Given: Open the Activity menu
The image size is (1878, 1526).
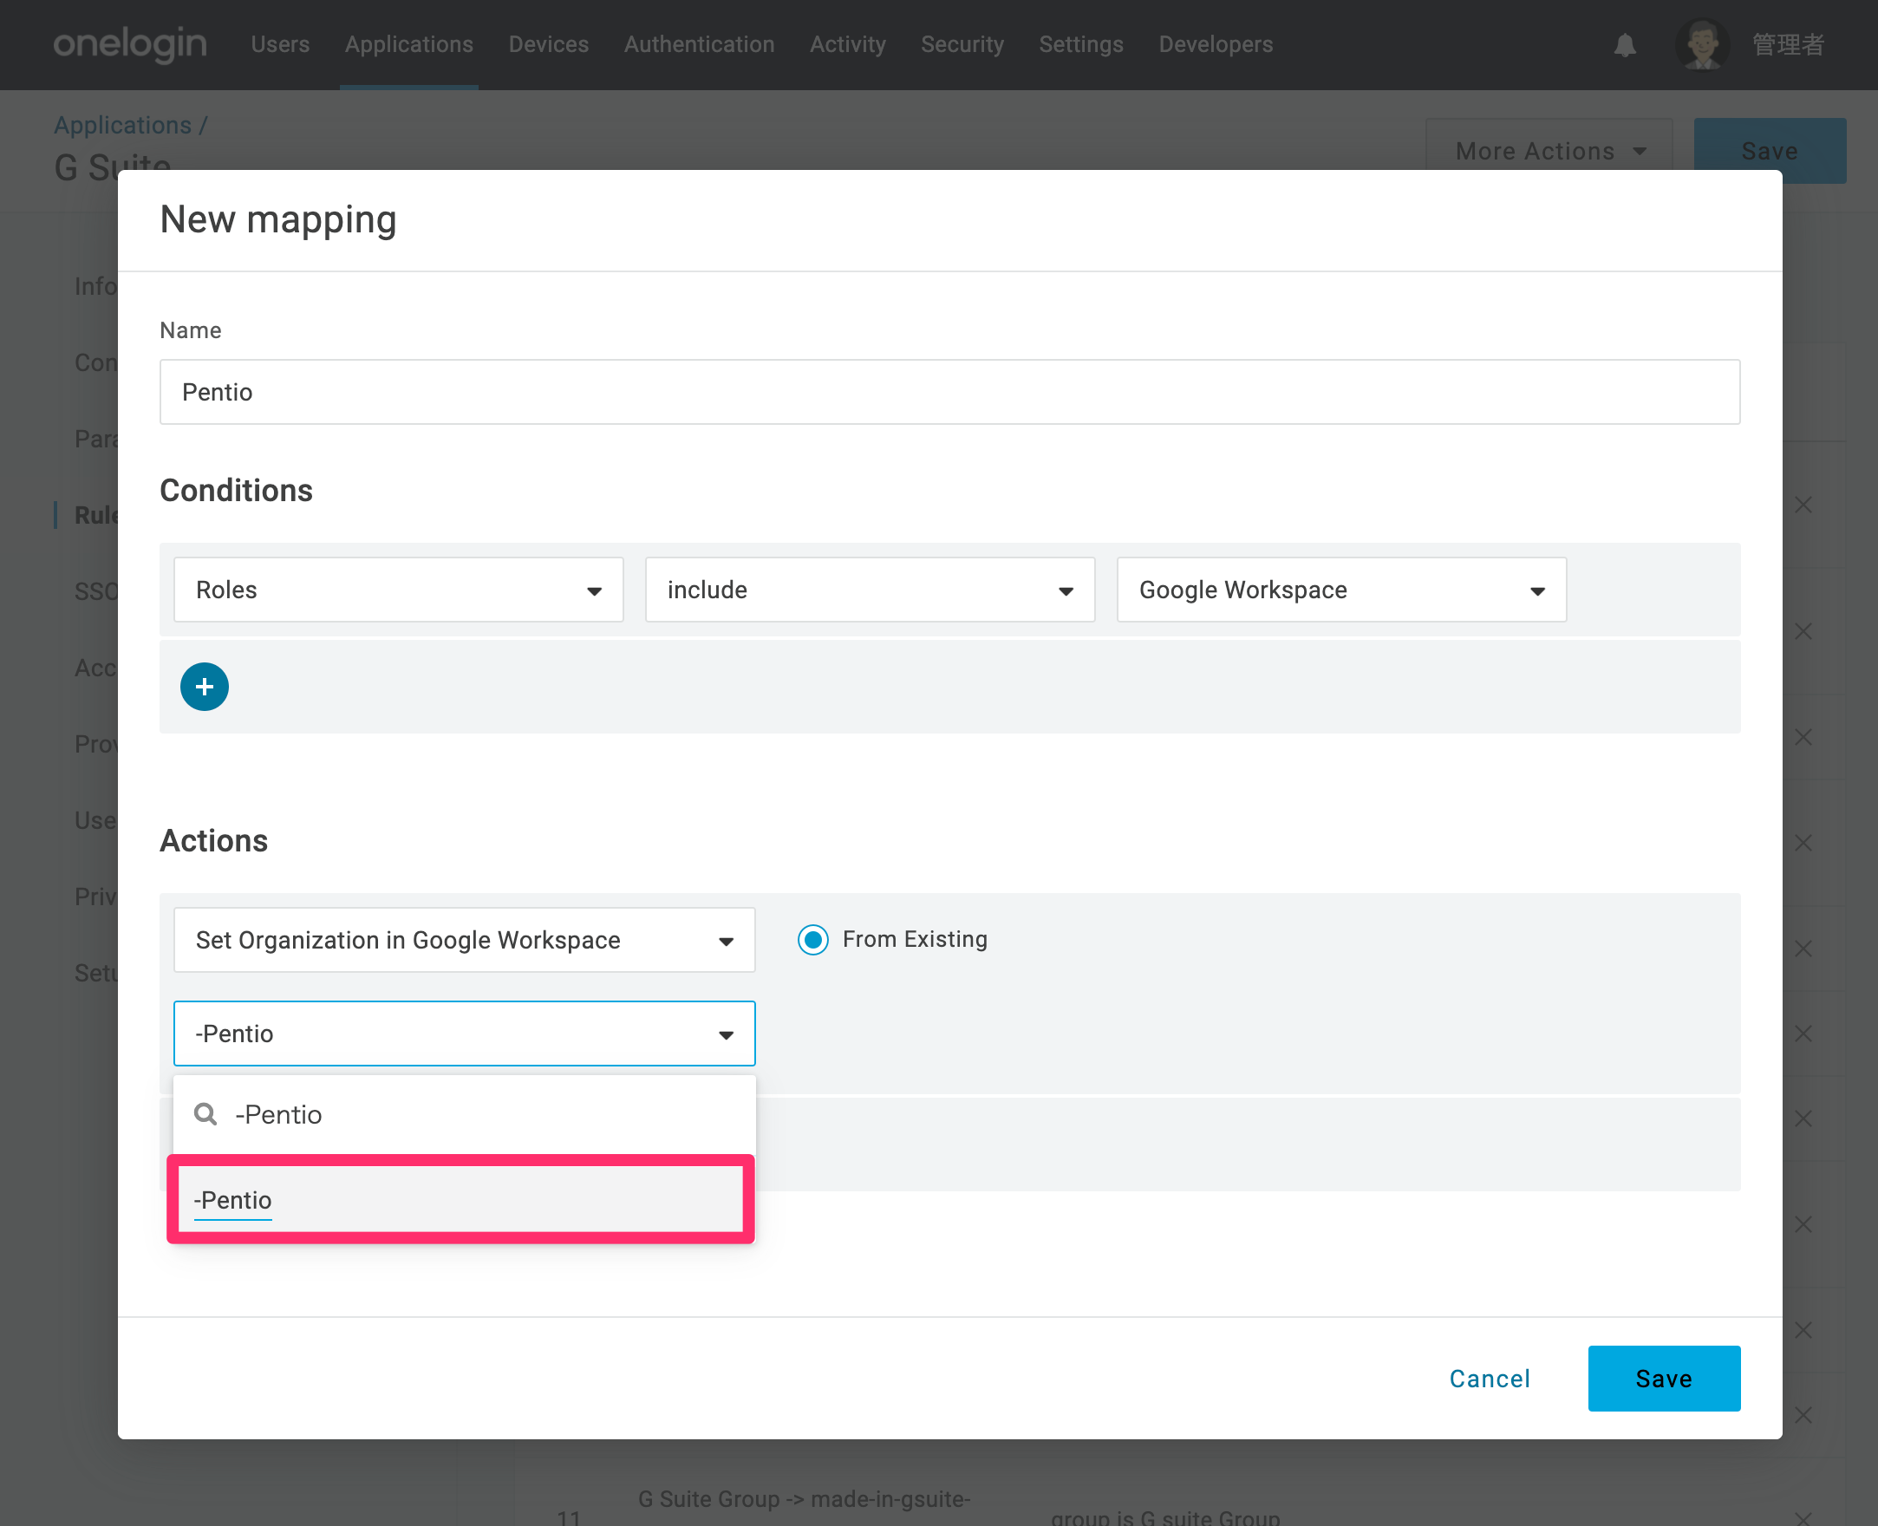Looking at the screenshot, I should [x=848, y=44].
